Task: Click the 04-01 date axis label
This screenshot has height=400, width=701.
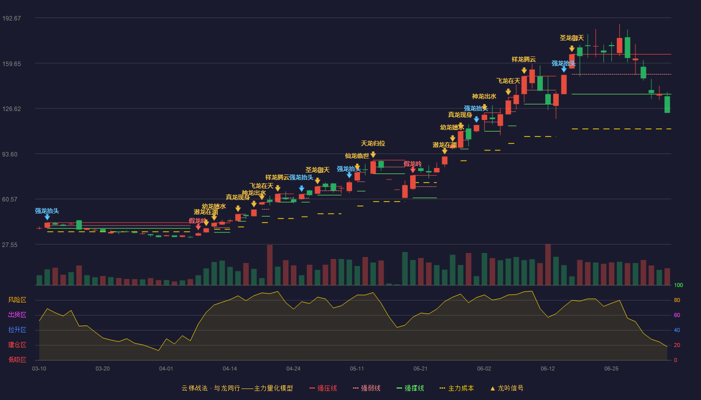Action: click(x=166, y=368)
